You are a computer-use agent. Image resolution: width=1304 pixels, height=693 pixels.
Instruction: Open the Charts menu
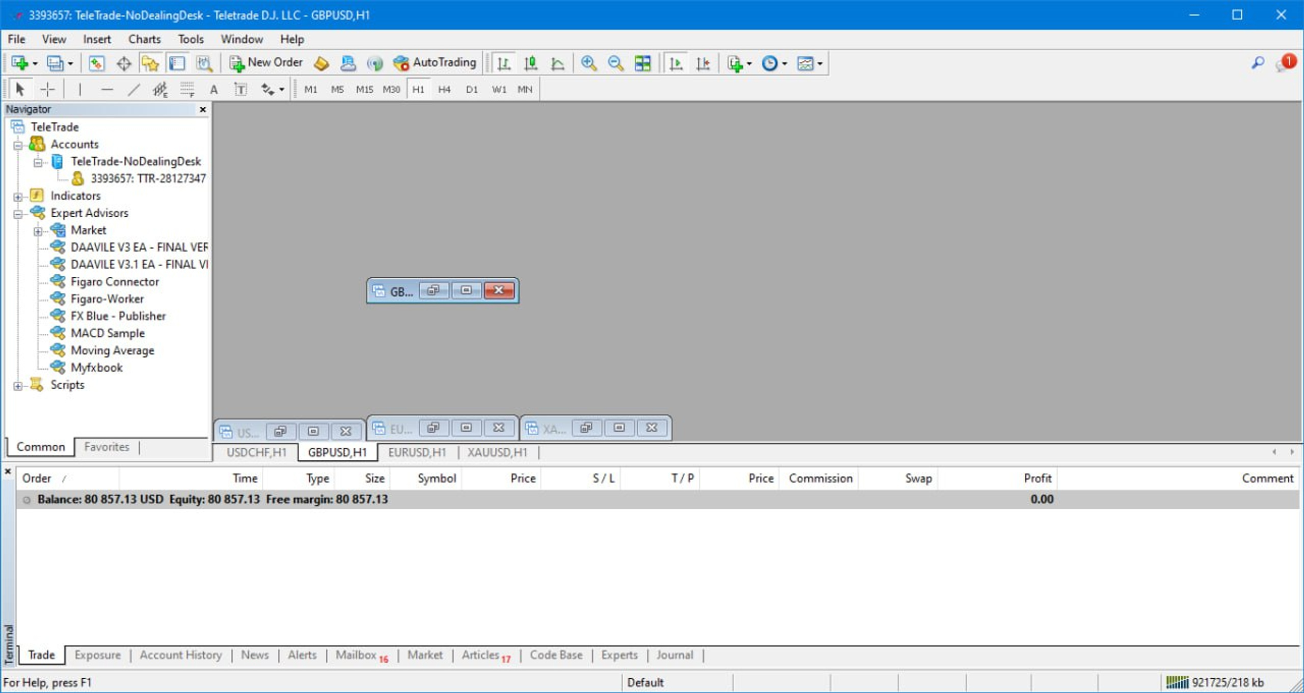[144, 39]
